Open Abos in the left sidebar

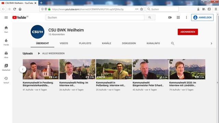[x=6, y=55]
